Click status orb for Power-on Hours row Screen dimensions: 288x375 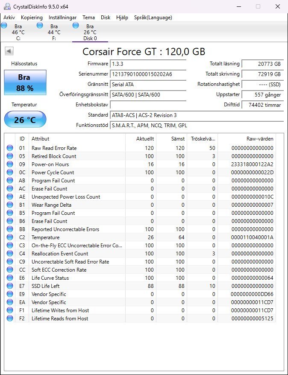[x=10, y=164]
